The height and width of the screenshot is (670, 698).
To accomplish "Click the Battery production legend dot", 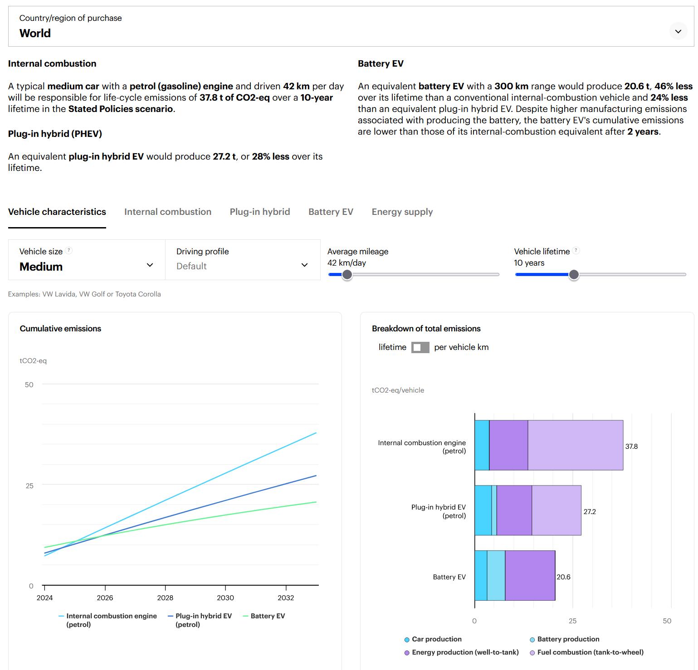I will click(x=532, y=640).
